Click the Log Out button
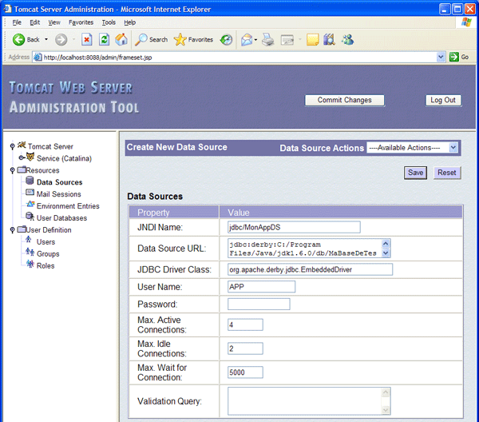The height and width of the screenshot is (422, 479). (442, 101)
